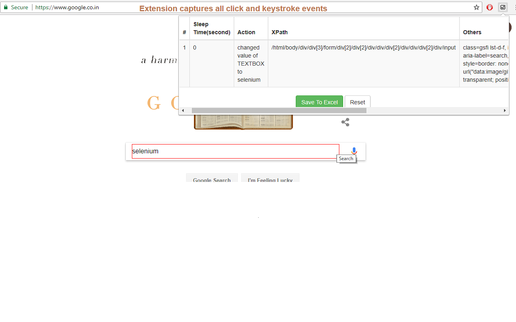The height and width of the screenshot is (322, 516).
Task: Click the green secure padlock icon
Action: pos(6,7)
